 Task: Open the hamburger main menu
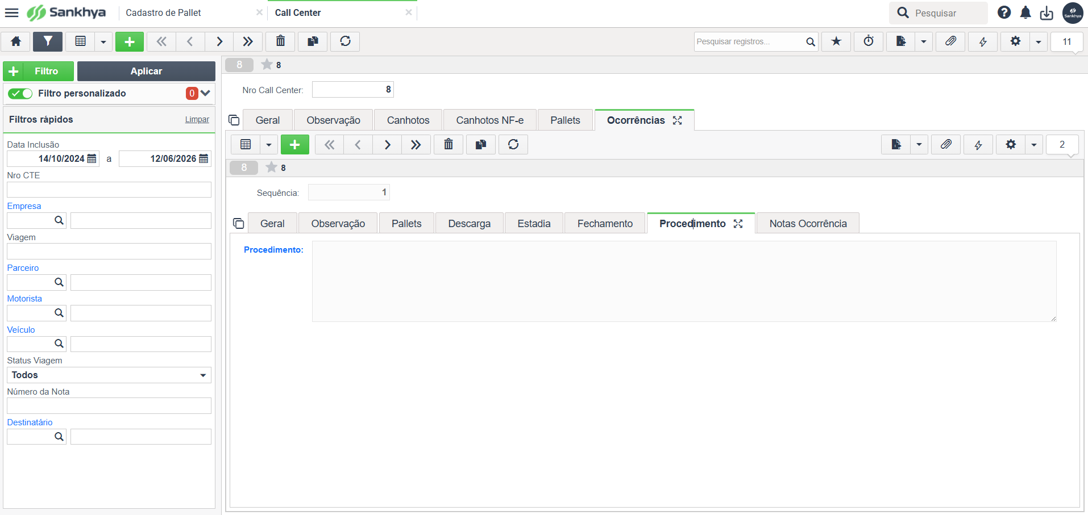(x=11, y=12)
